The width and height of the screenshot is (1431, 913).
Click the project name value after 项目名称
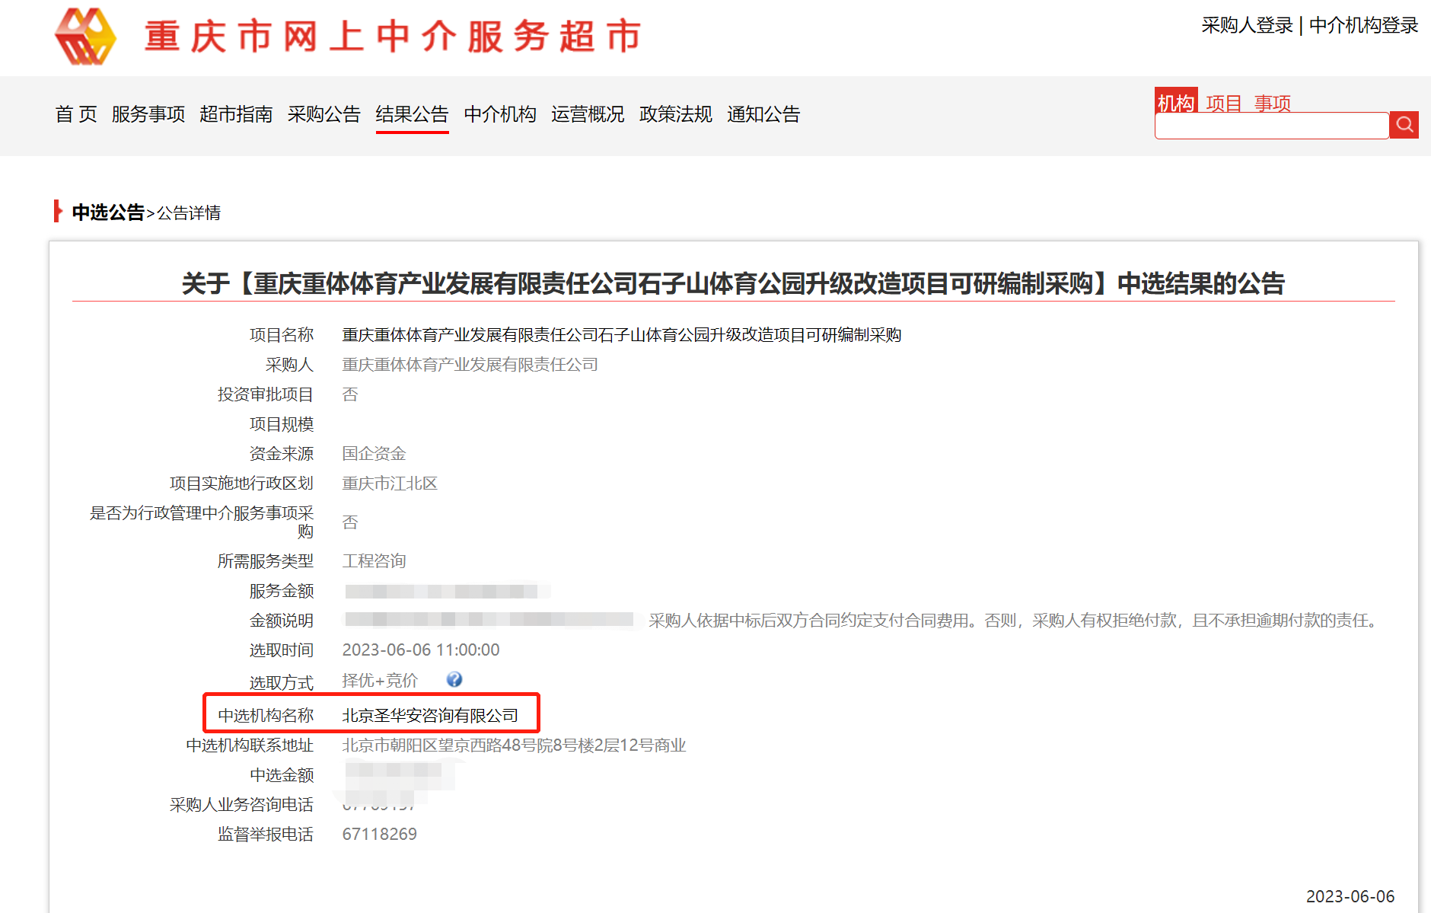pyautogui.click(x=622, y=335)
